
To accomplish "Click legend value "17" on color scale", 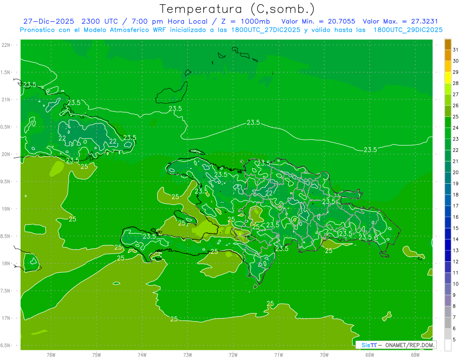I will [456, 206].
